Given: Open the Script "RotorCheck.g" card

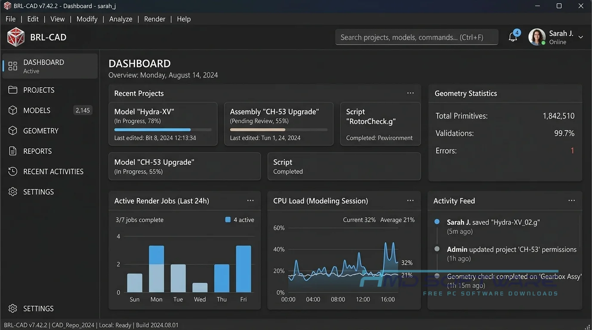Looking at the screenshot, I should pos(380,124).
